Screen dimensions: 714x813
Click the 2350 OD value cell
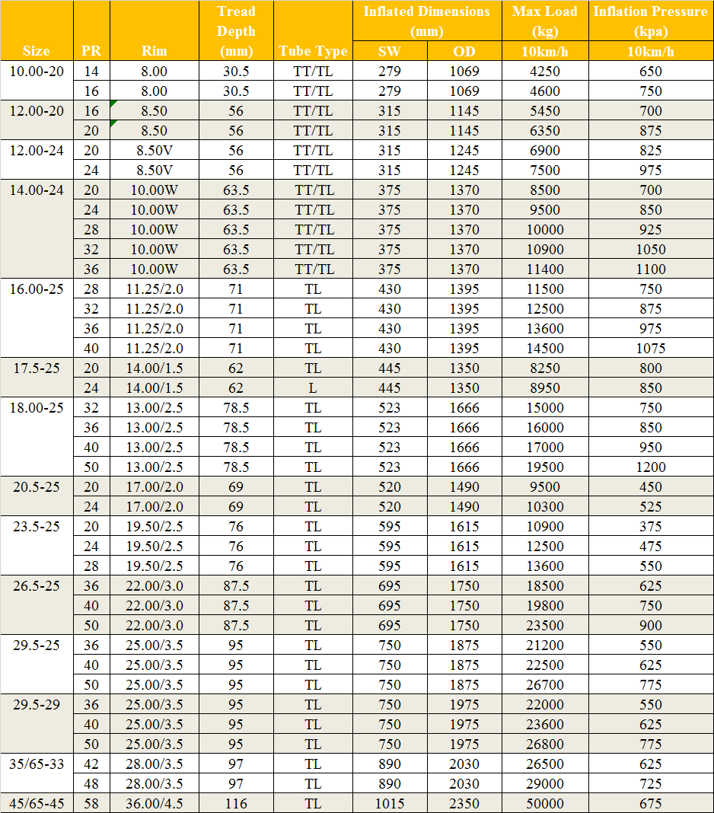(x=464, y=803)
